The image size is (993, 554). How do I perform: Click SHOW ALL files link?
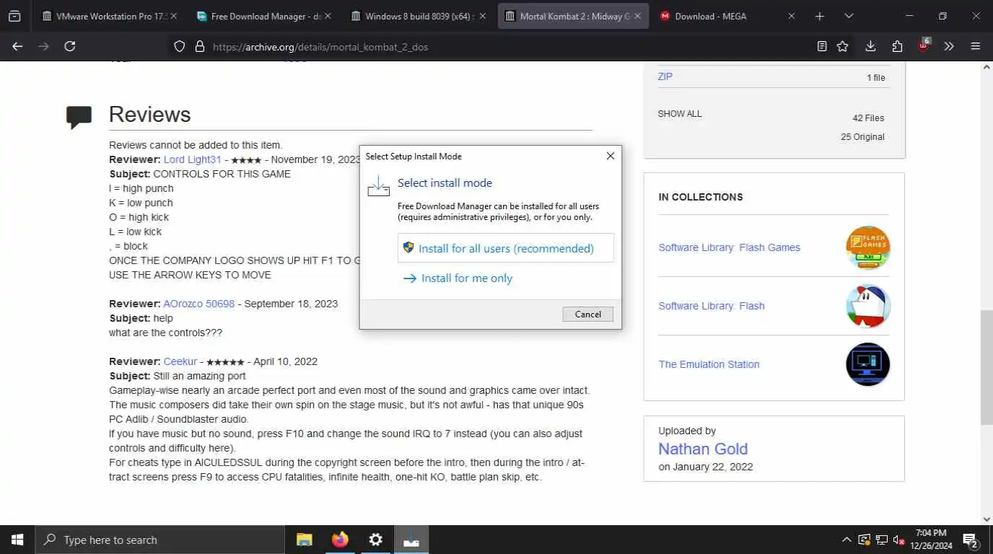coord(680,114)
